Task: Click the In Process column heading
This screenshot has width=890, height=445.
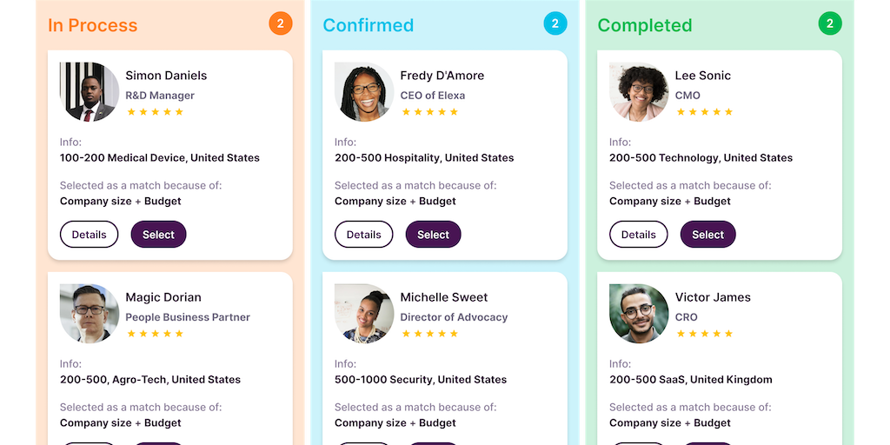Action: [93, 25]
